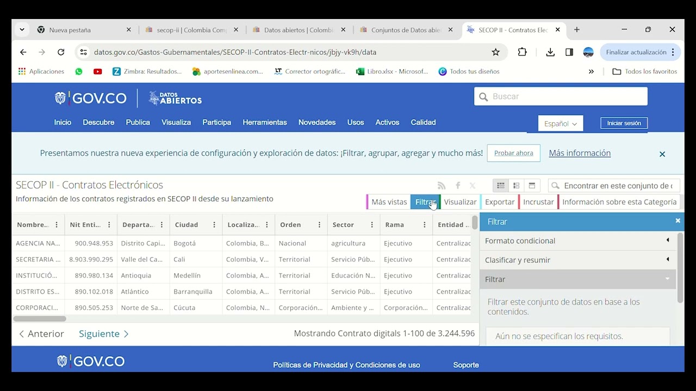Switch to the secop-ii Colombia Compra tab
Image resolution: width=696 pixels, height=391 pixels.
[191, 30]
